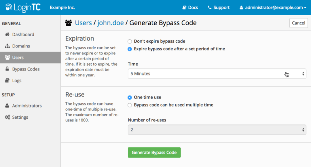Open the Number of re-uses dropdown
The image size is (311, 167).
(217, 130)
